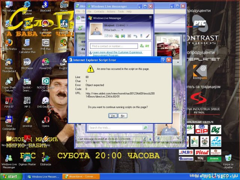Switch to the Aksentijevic conversation taskbar button
The image size is (240, 180).
[81, 177]
